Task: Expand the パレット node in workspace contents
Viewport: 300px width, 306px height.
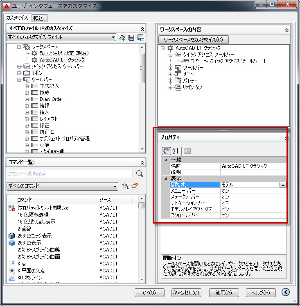Action: tap(170, 81)
